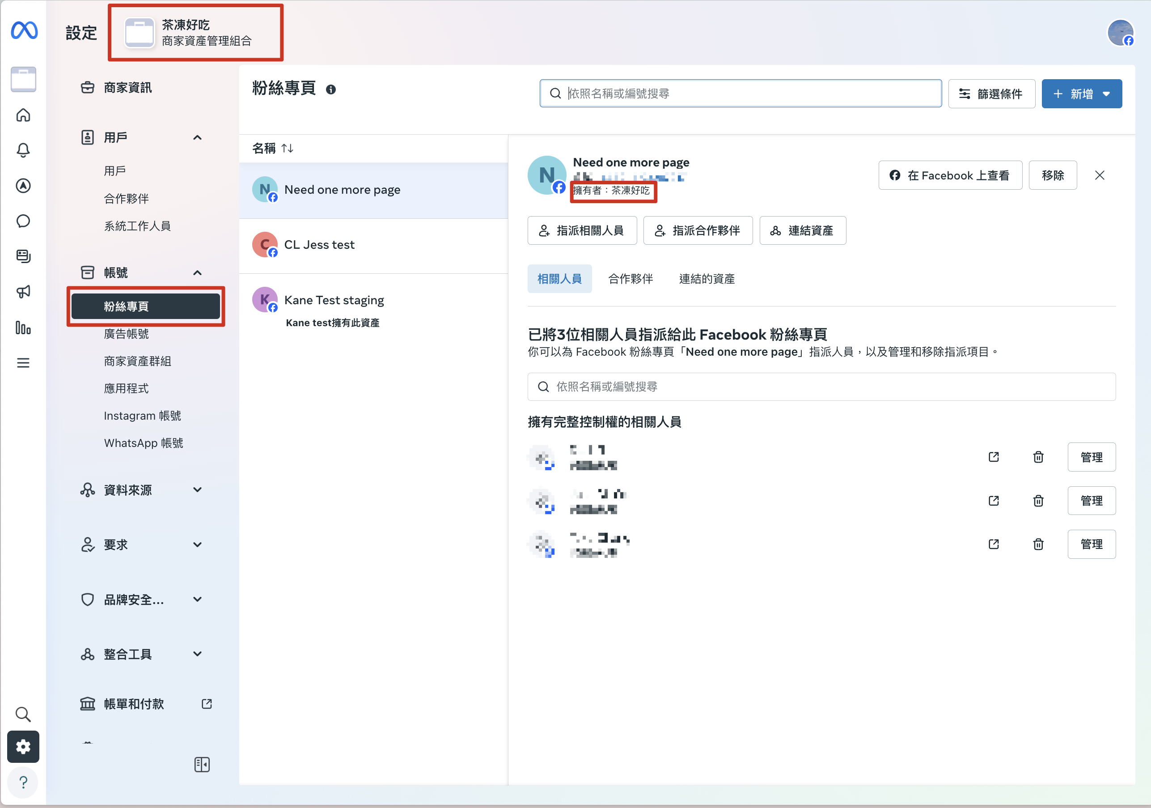Select CL Jess test page row
Image resolution: width=1151 pixels, height=808 pixels.
373,245
